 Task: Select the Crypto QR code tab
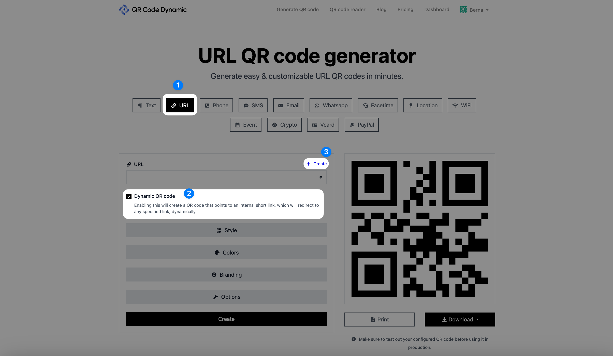(284, 125)
